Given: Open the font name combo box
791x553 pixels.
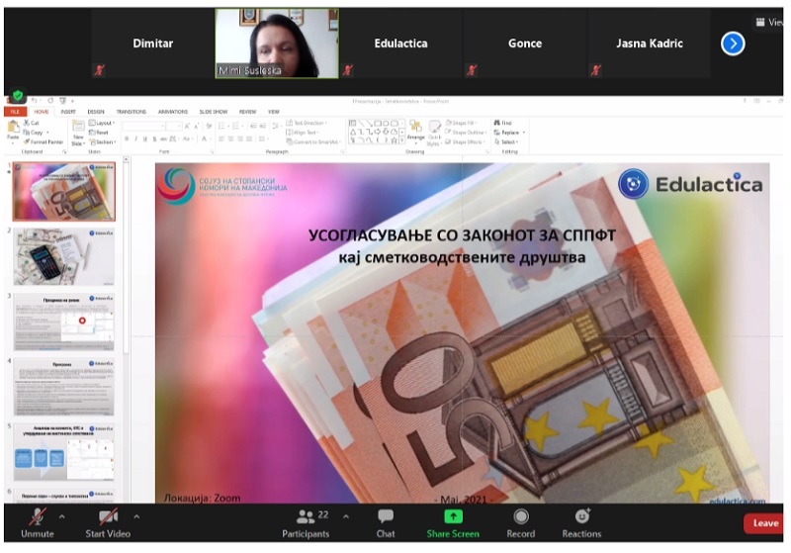Looking at the screenshot, I should pyautogui.click(x=143, y=126).
